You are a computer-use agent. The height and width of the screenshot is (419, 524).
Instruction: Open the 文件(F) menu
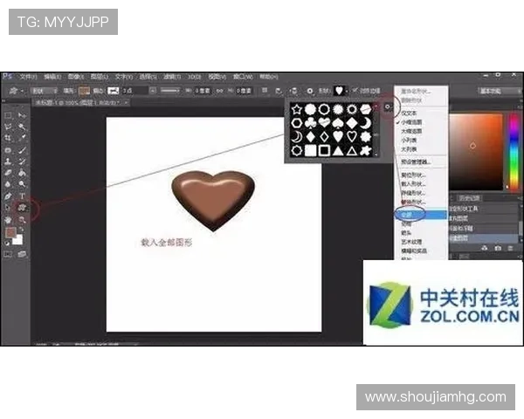click(28, 77)
